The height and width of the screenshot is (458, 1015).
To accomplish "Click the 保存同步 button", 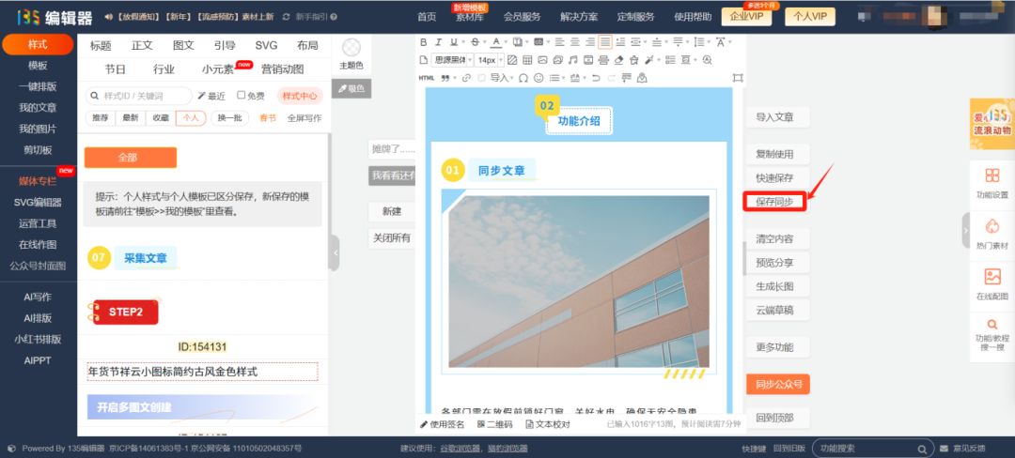I will (x=774, y=202).
